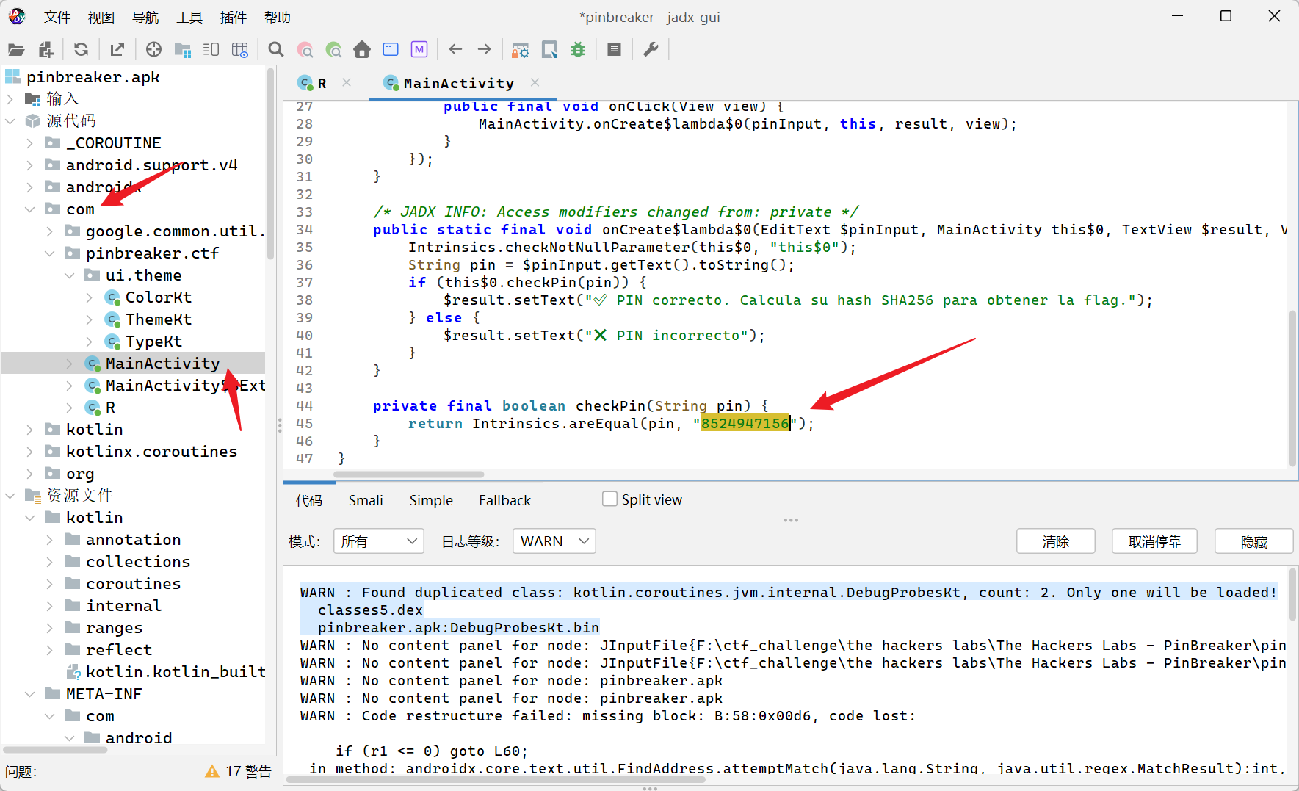This screenshot has height=791, width=1299.
Task: Click the reload files icon
Action: point(81,49)
